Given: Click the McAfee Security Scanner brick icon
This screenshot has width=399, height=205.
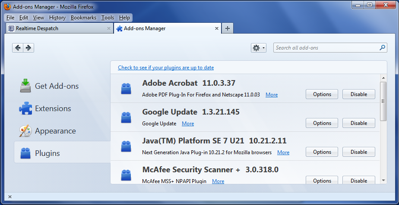Looking at the screenshot, I should pyautogui.click(x=126, y=175).
